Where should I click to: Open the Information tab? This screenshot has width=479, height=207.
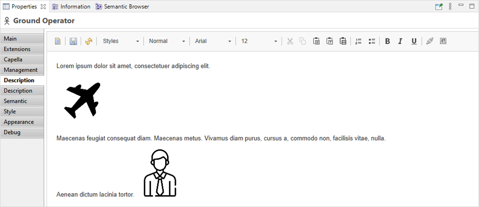pyautogui.click(x=71, y=7)
